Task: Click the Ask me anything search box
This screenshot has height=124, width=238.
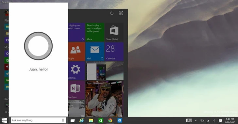Action: [x=38, y=120]
